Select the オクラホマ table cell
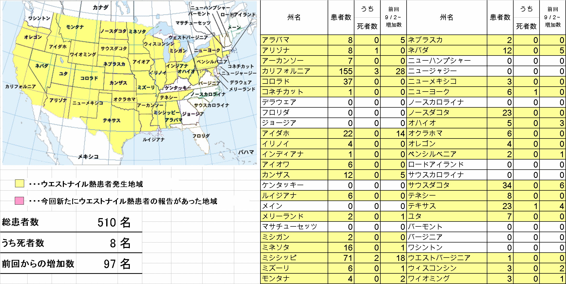566x284 pixels. 447,133
